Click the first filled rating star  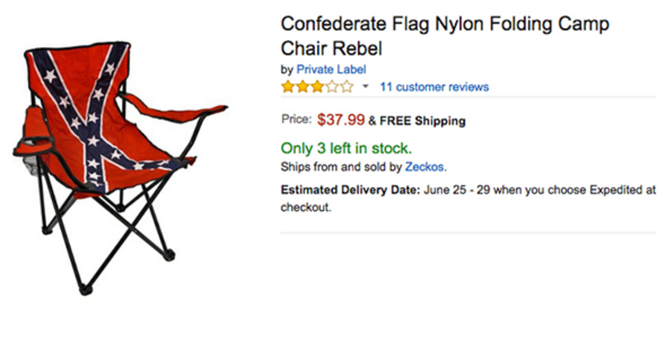pos(287,87)
